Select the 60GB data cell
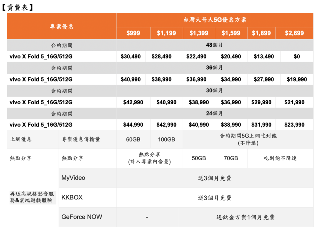The height and width of the screenshot is (233, 319). 133,139
